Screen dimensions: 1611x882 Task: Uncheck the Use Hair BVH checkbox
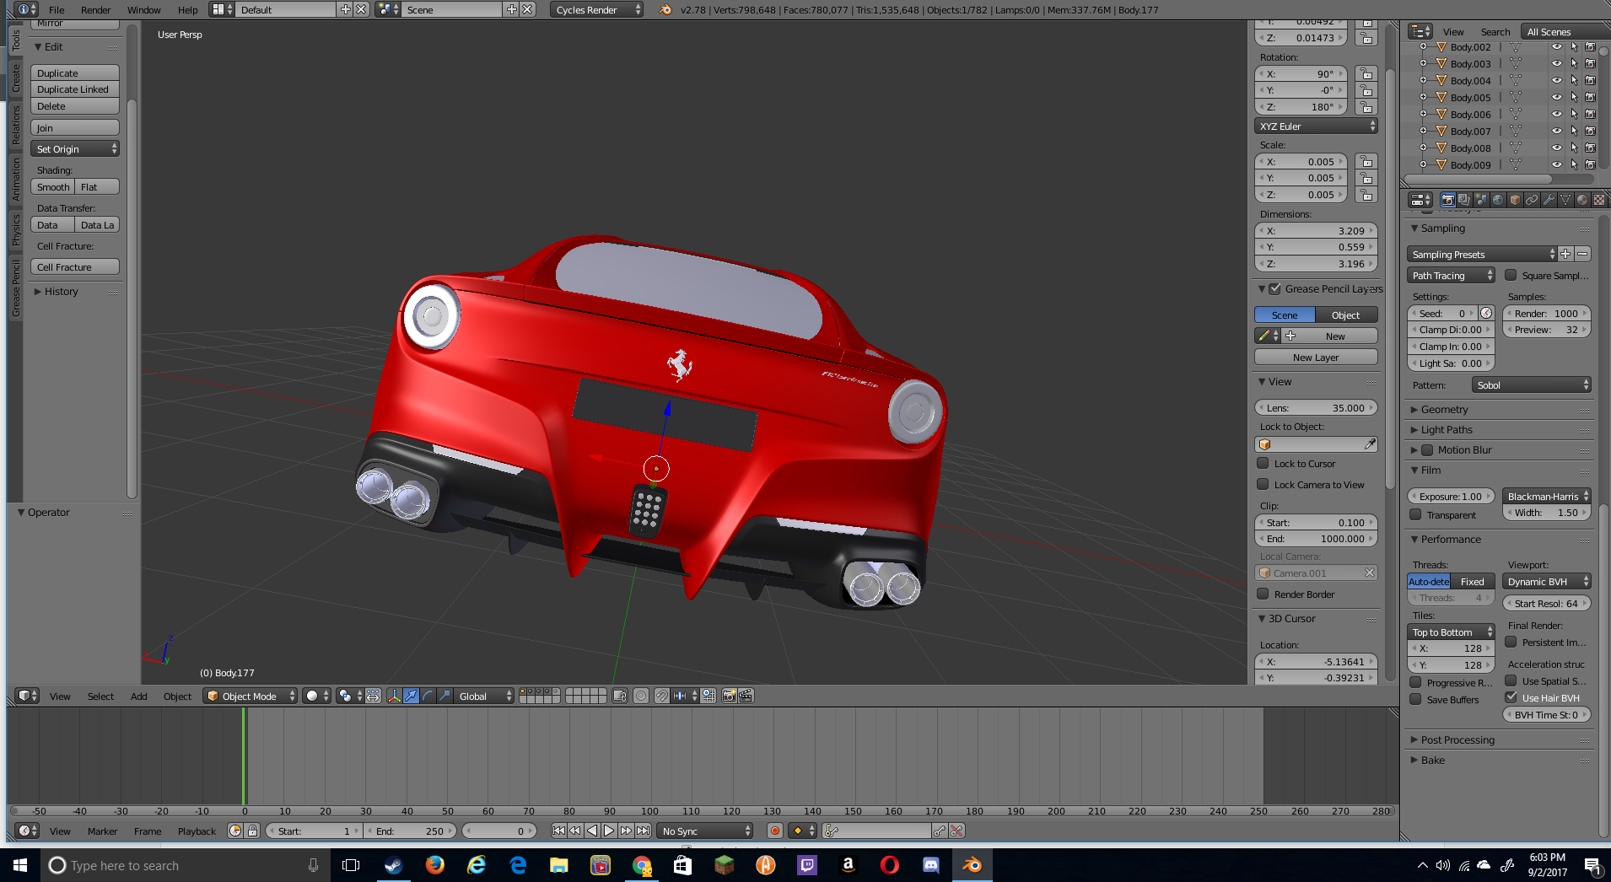(x=1511, y=697)
